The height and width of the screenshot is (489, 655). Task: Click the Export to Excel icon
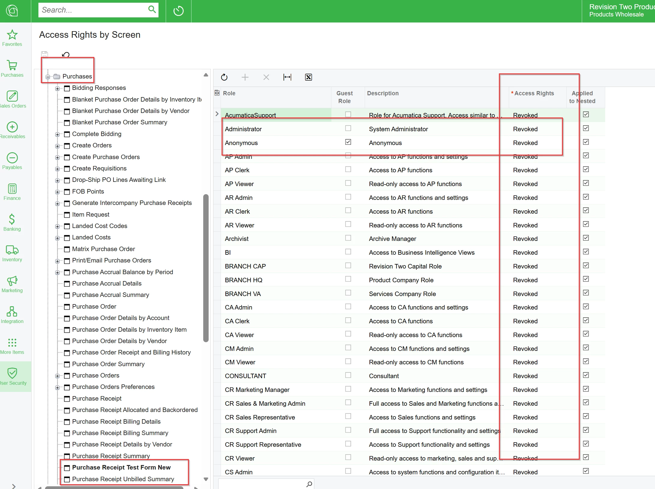click(x=308, y=77)
